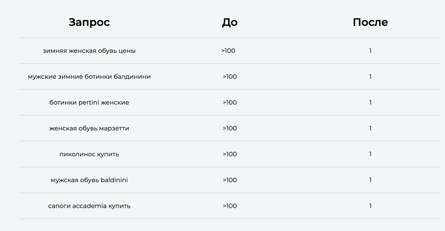Click the ботинки pertini женские query
445x231 pixels.
pos(89,103)
